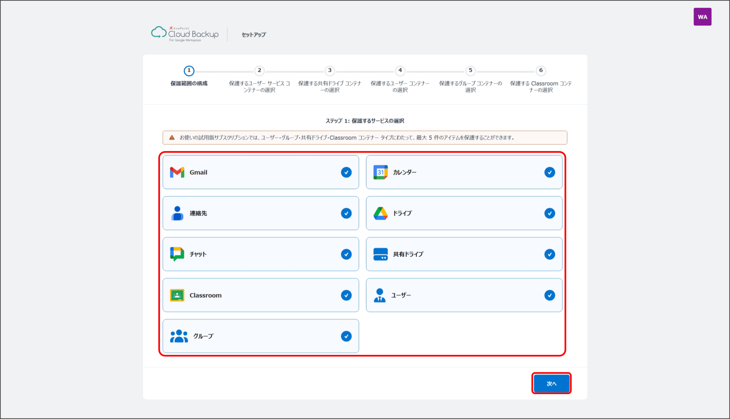
Task: Uncheck the カレンダー service checkmark
Action: click(549, 172)
